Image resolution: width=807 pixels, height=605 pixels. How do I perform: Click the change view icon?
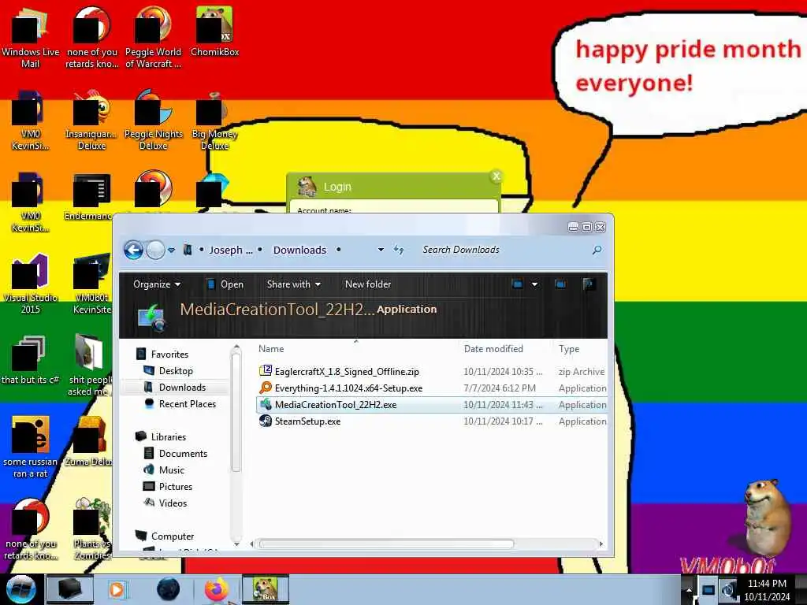[517, 284]
